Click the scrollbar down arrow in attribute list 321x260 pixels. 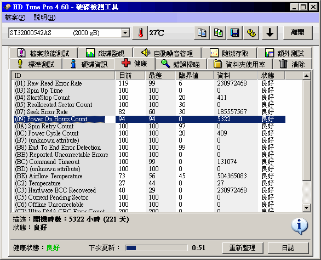point(306,208)
